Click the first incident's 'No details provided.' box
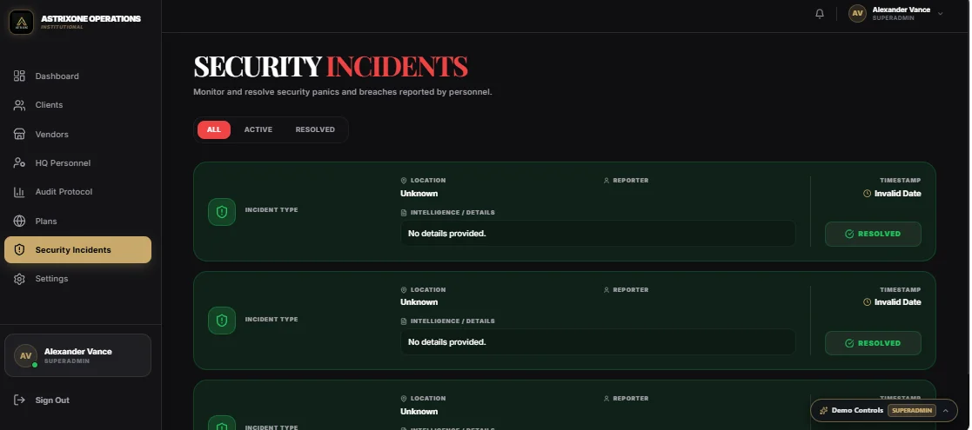Screen dimensions: 972x430 coord(598,234)
